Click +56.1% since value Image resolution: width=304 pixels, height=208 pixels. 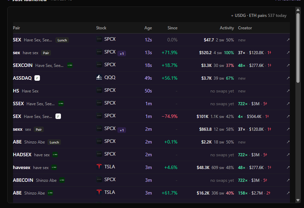point(169,78)
